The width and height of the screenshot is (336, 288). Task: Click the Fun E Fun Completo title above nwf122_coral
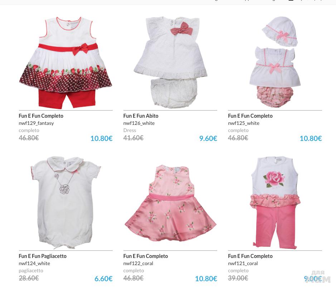point(146,256)
